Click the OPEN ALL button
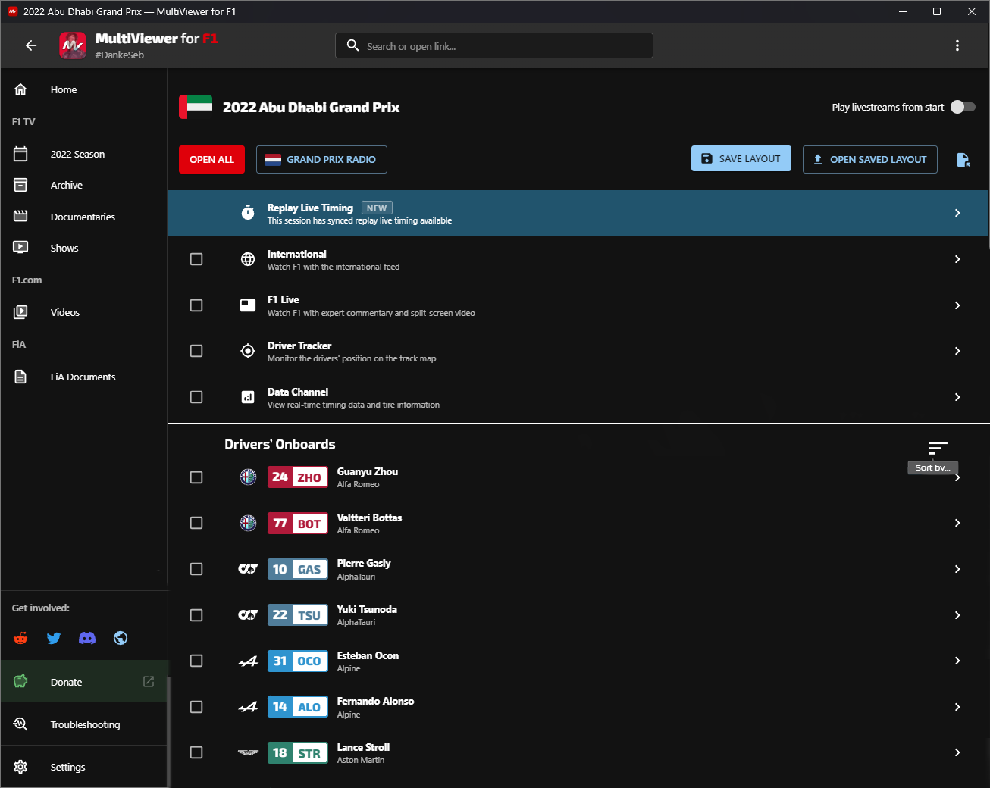This screenshot has height=788, width=990. pyautogui.click(x=211, y=159)
